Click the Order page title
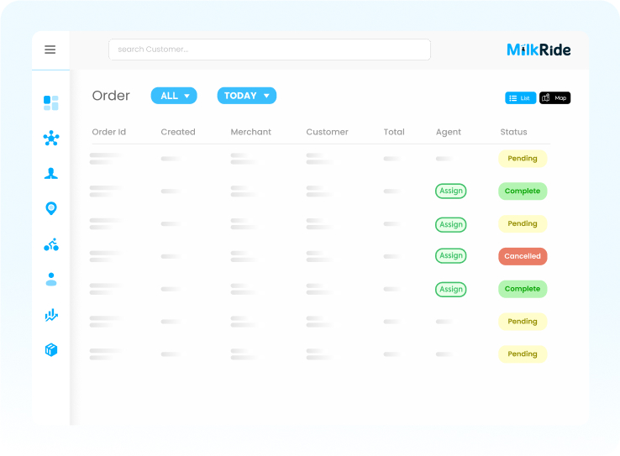 coord(111,96)
